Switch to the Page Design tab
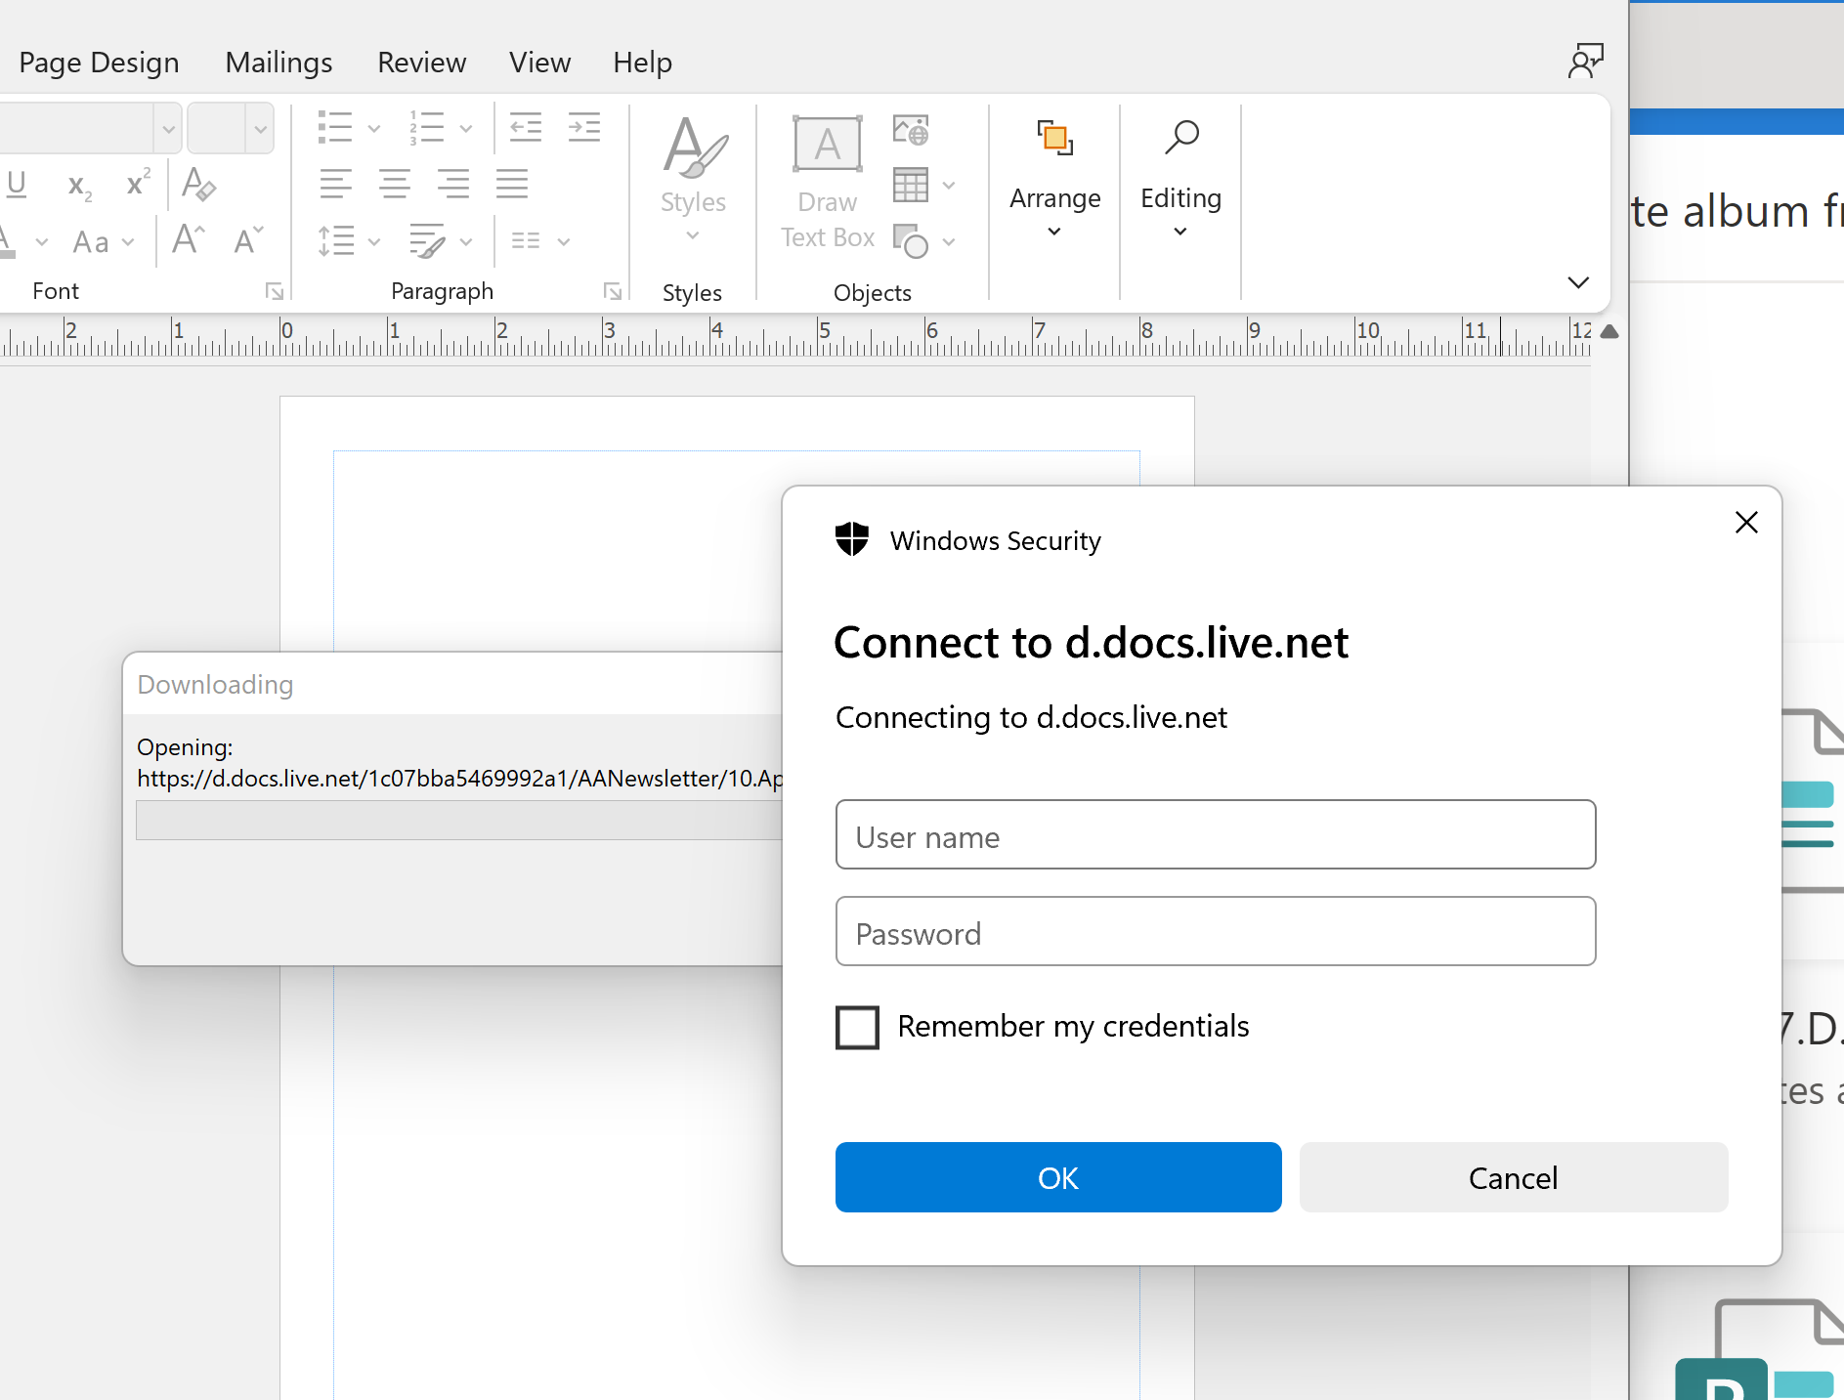The height and width of the screenshot is (1400, 1844). pyautogui.click(x=99, y=62)
